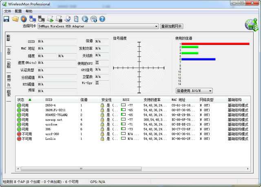Expand the 信道使用 B/G/N dropdown
The image size is (261, 187).
click(x=194, y=90)
